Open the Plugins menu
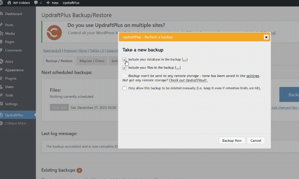Screen dimensions: 299x179 [11, 78]
